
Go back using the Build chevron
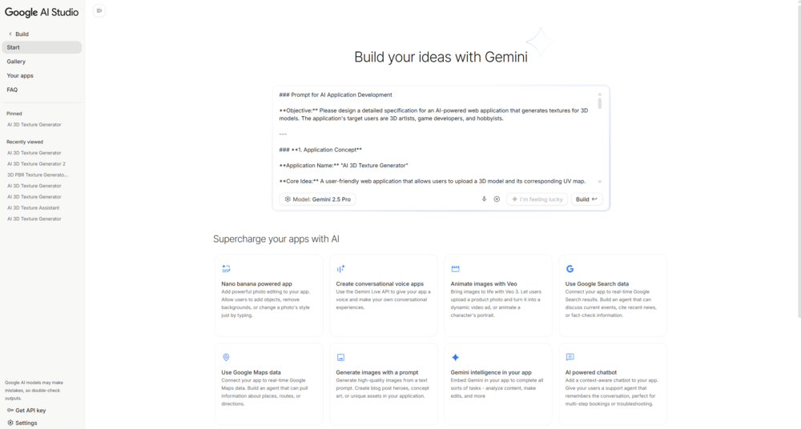10,34
